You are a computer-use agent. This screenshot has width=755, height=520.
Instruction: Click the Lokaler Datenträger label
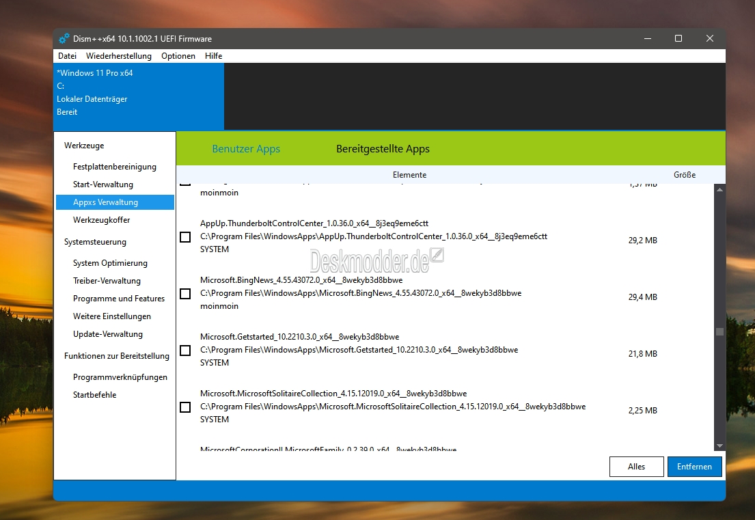click(x=92, y=99)
